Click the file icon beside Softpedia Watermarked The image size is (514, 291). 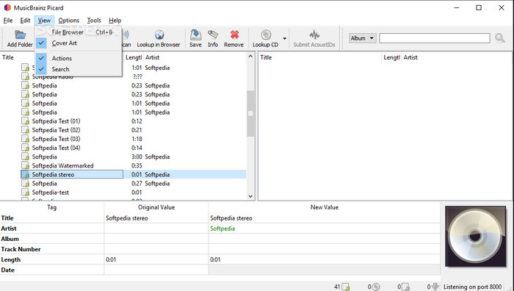pyautogui.click(x=25, y=165)
